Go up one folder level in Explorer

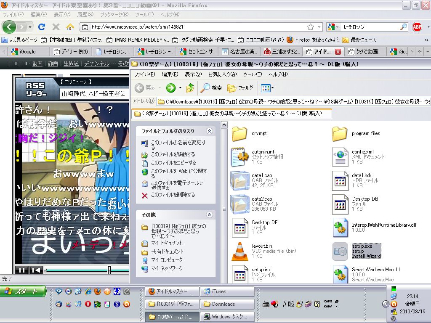(x=190, y=88)
